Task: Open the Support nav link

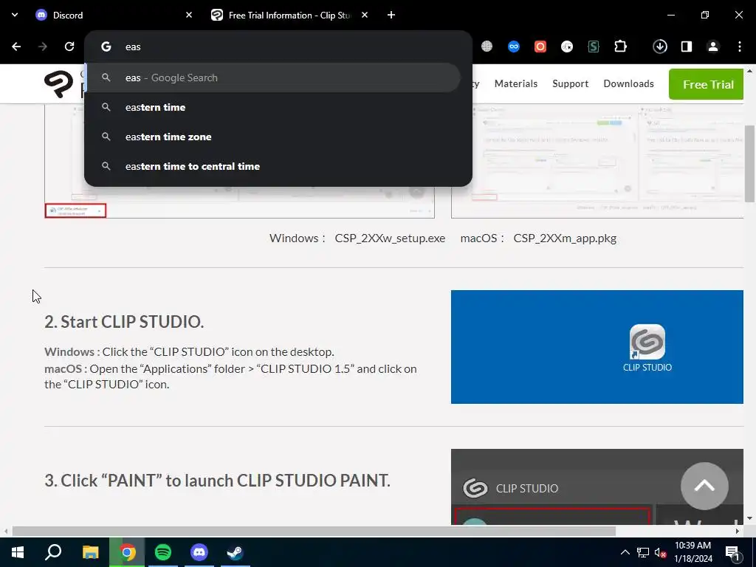Action: tap(571, 84)
